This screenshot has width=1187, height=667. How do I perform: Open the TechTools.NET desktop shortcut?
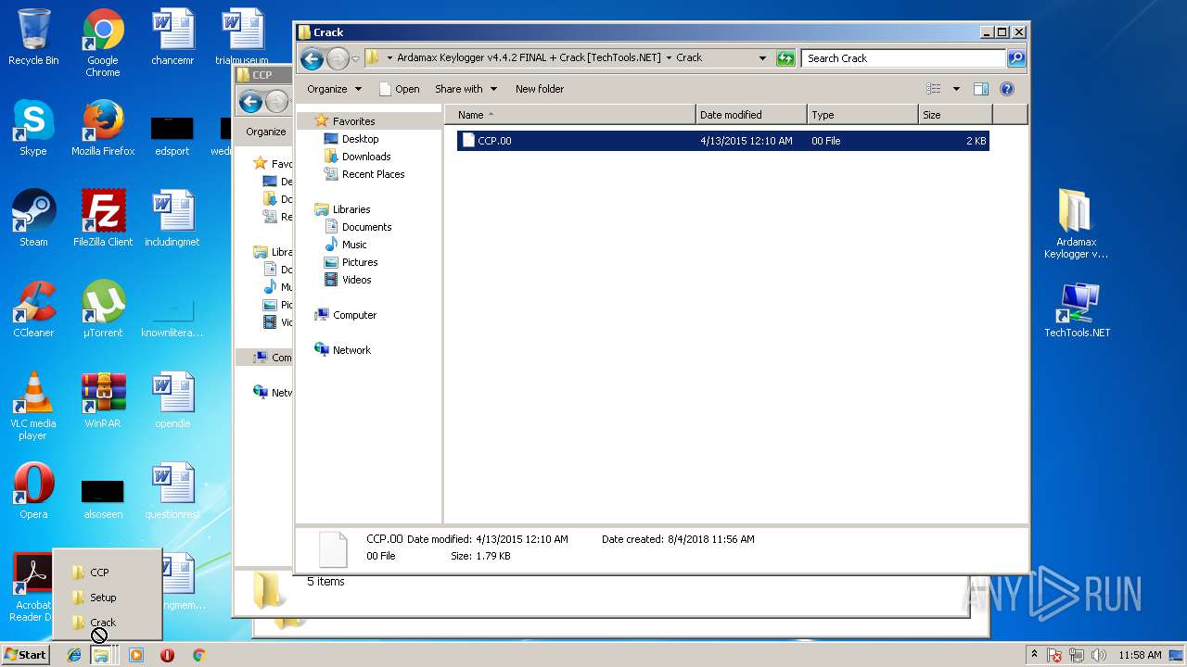point(1077,309)
